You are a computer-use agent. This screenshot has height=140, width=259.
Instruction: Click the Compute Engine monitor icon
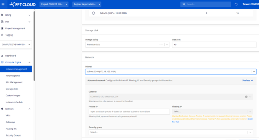tap(2, 62)
